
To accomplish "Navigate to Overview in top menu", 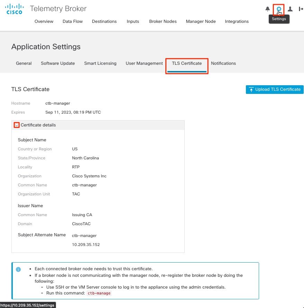I will tap(44, 21).
